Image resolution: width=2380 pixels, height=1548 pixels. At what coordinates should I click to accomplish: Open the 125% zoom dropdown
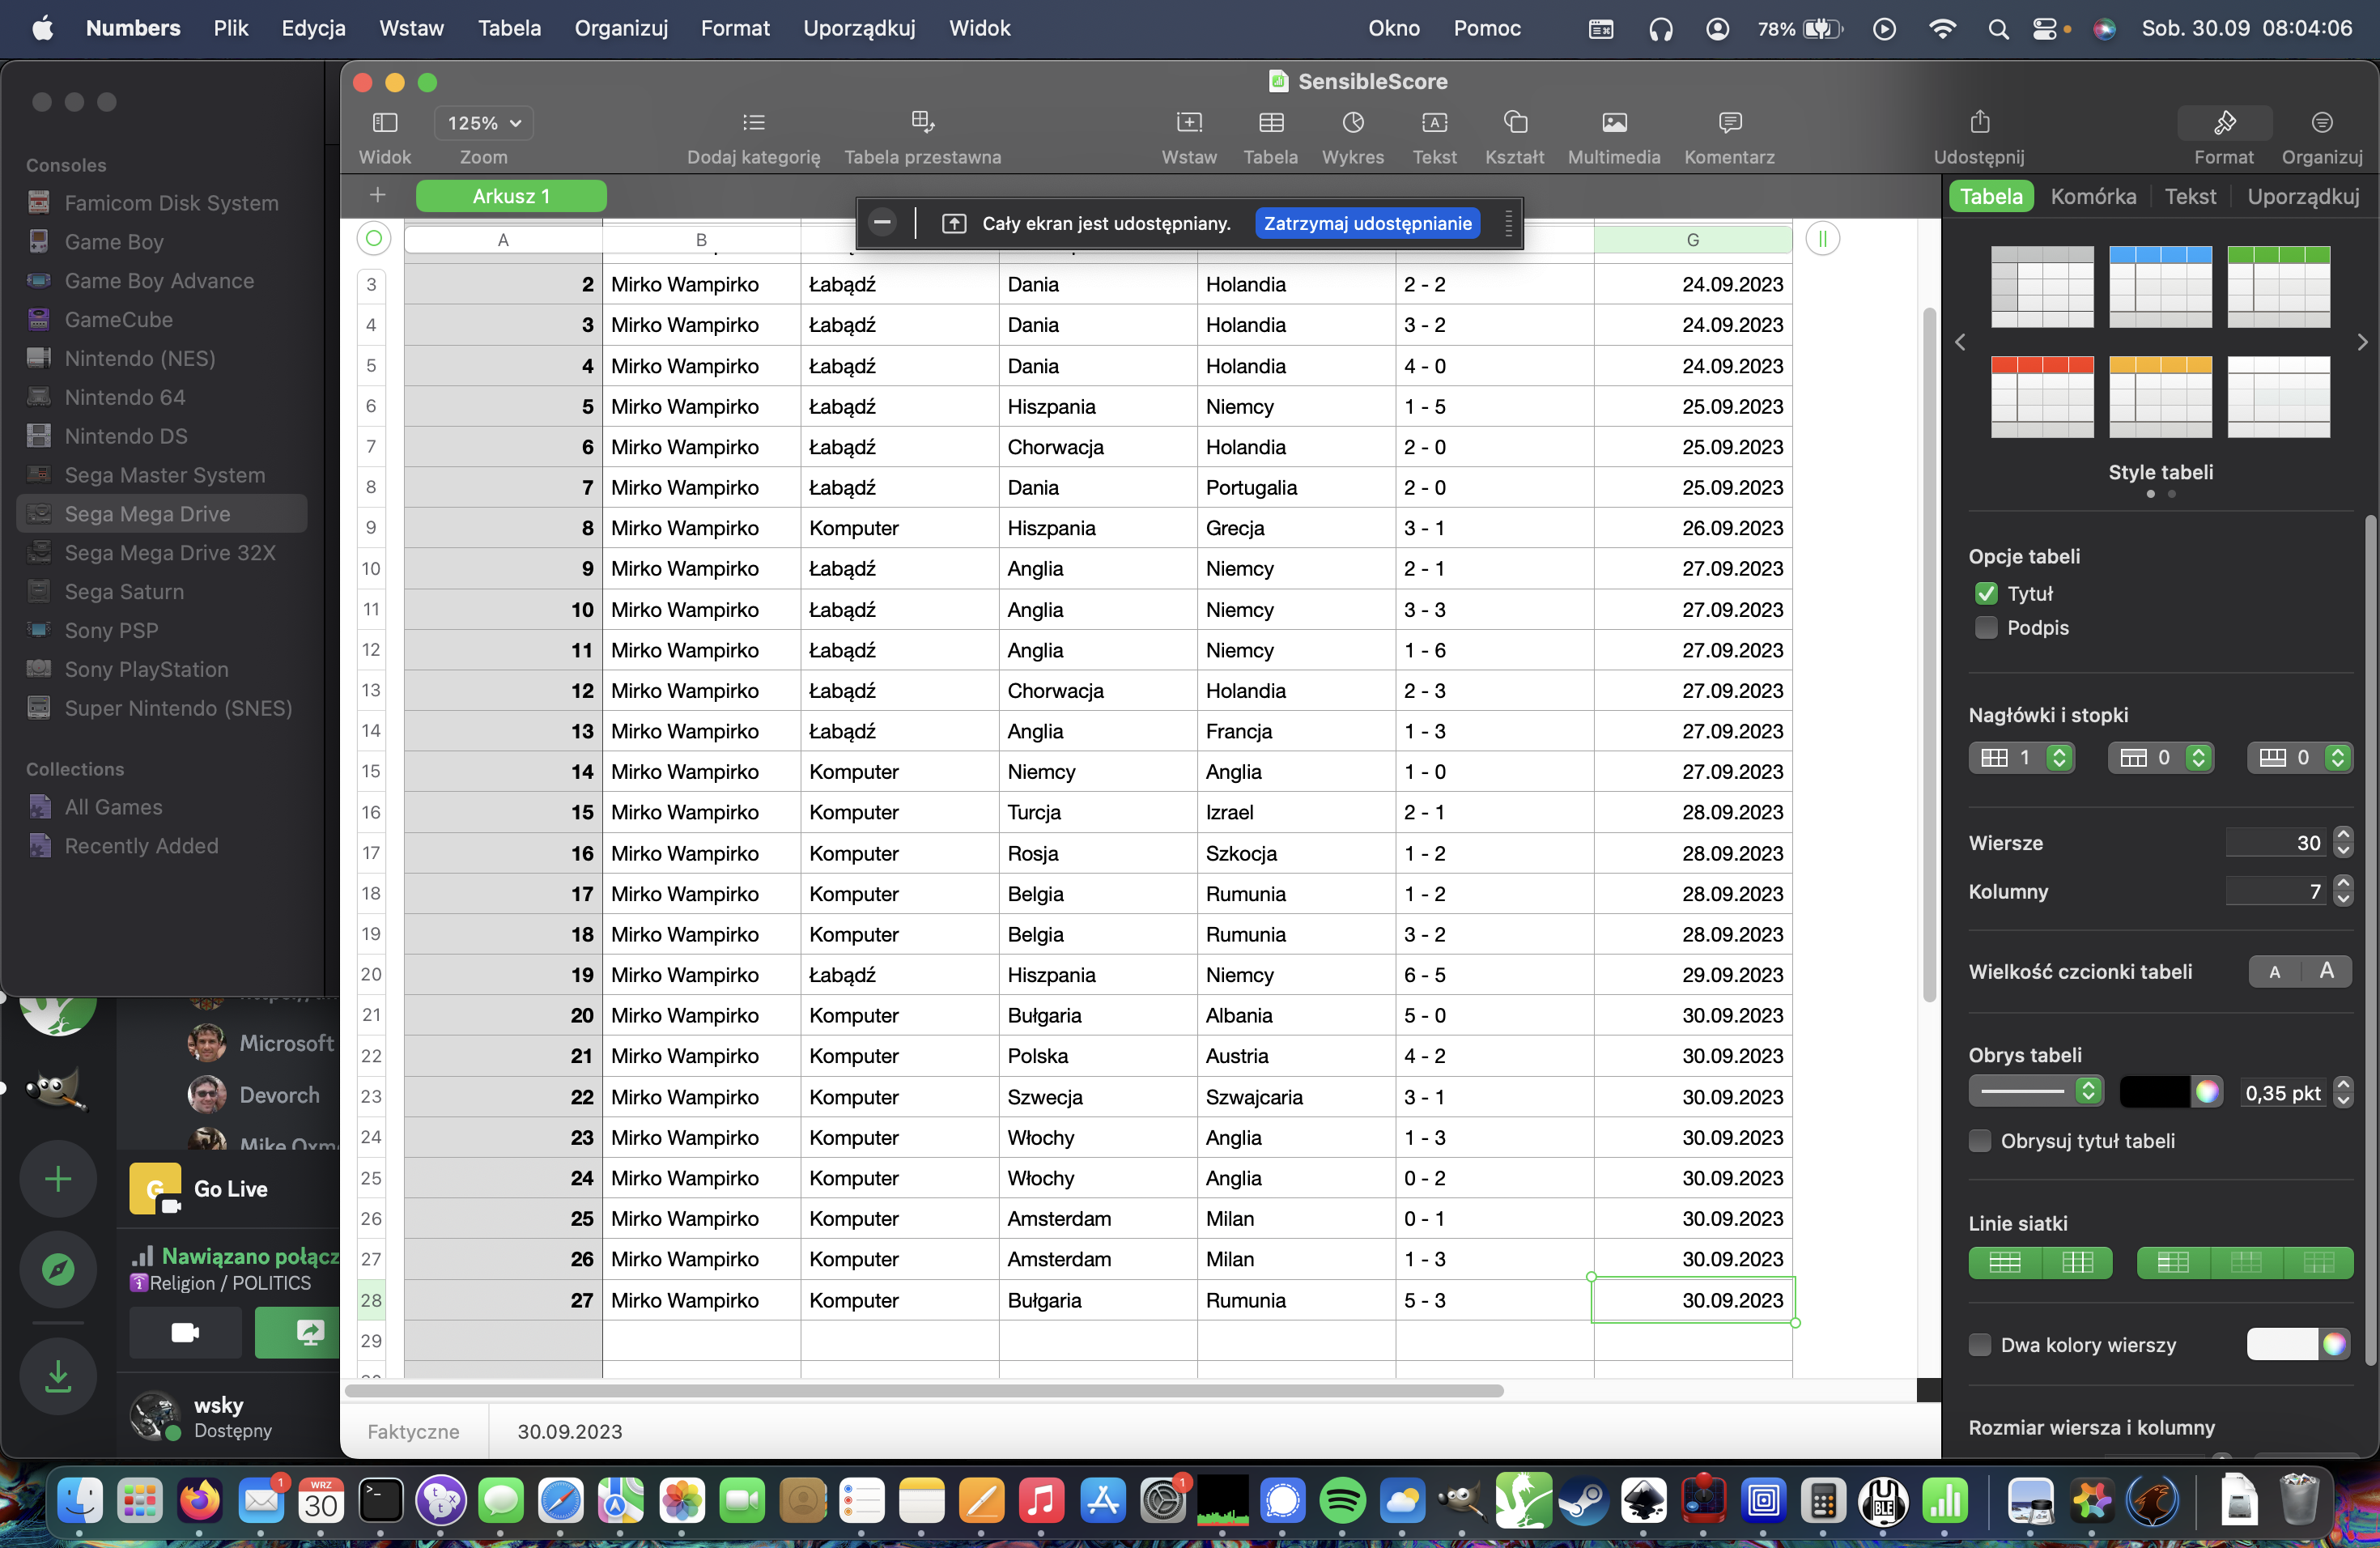click(484, 123)
